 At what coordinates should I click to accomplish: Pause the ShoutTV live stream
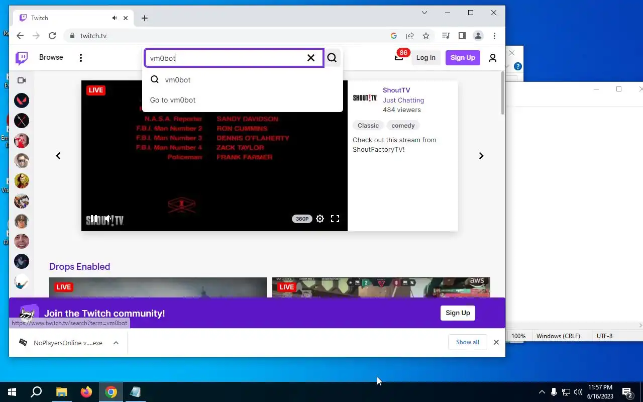[93, 219]
